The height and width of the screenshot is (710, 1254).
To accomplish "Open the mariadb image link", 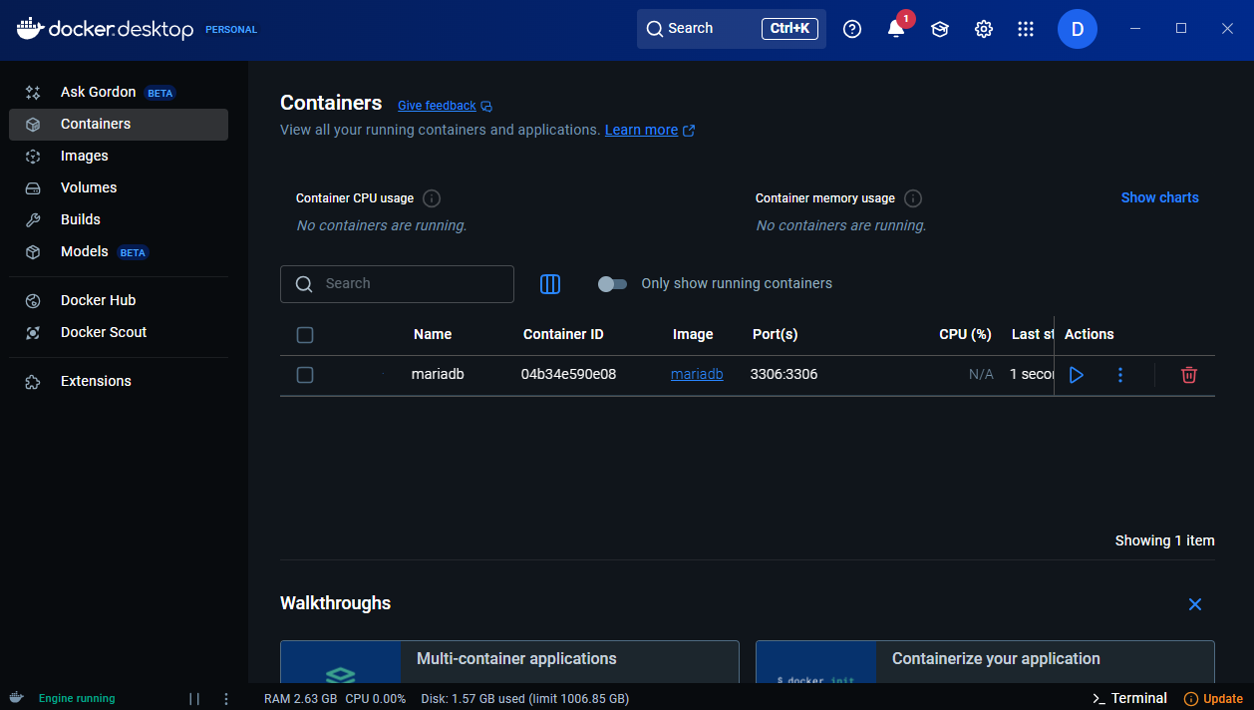I will point(697,374).
